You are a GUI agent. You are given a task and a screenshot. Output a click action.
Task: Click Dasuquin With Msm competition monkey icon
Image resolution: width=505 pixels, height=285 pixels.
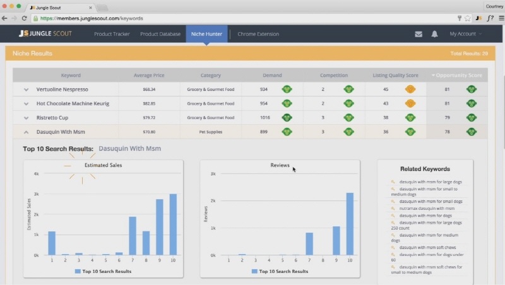click(348, 132)
